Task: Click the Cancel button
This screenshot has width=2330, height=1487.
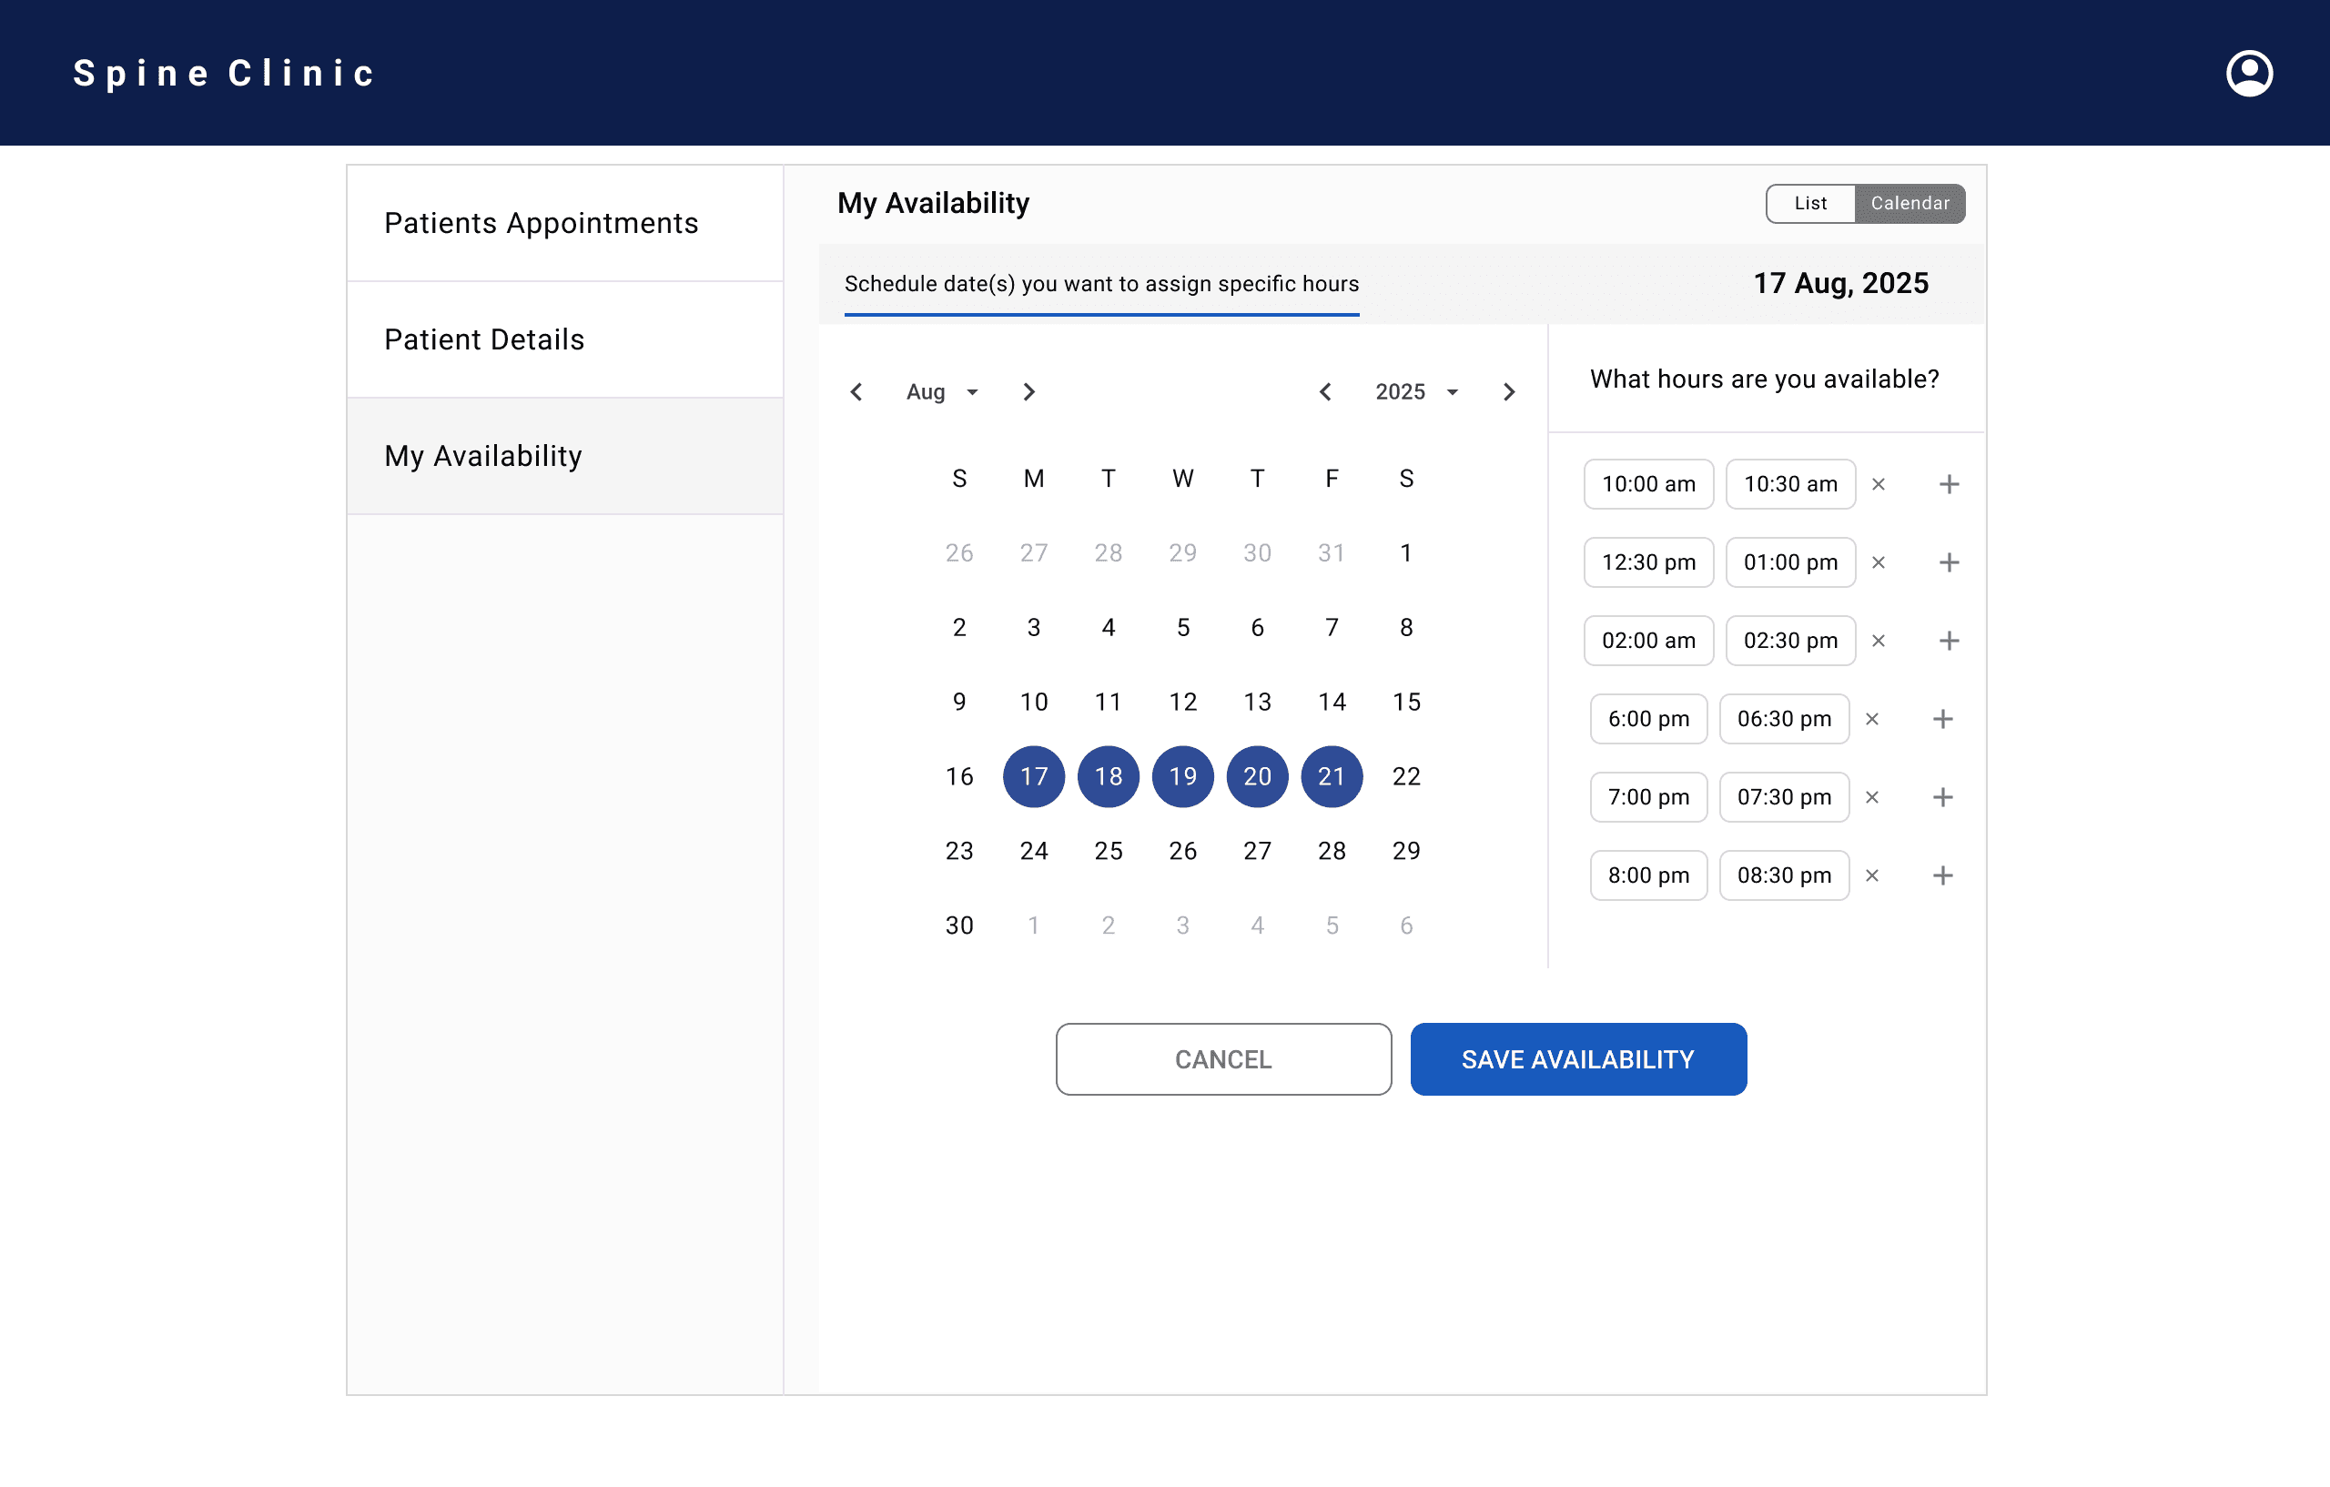Action: (1223, 1060)
